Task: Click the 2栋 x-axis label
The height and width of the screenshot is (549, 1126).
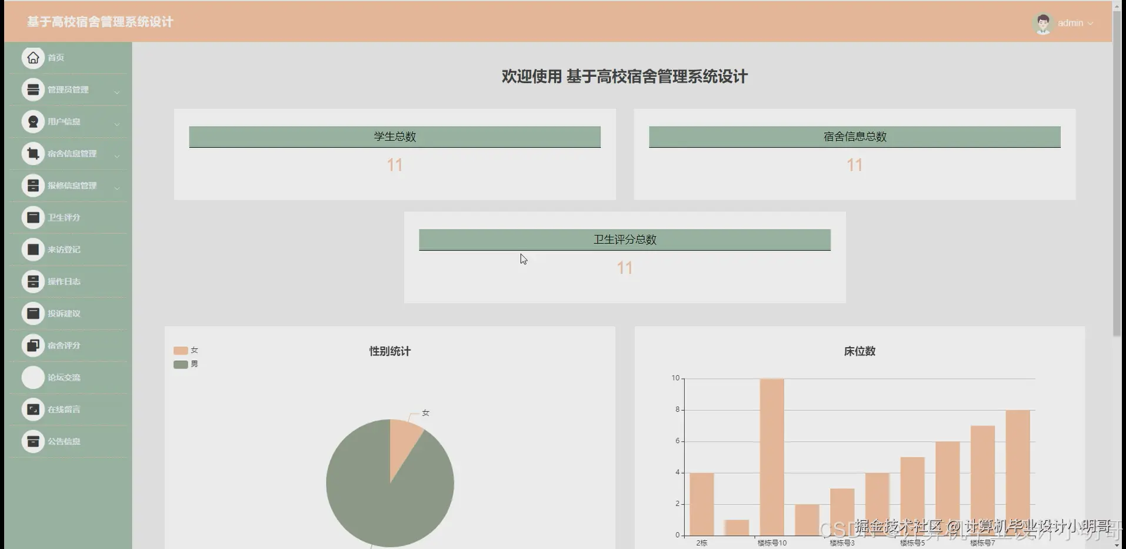Action: point(702,543)
